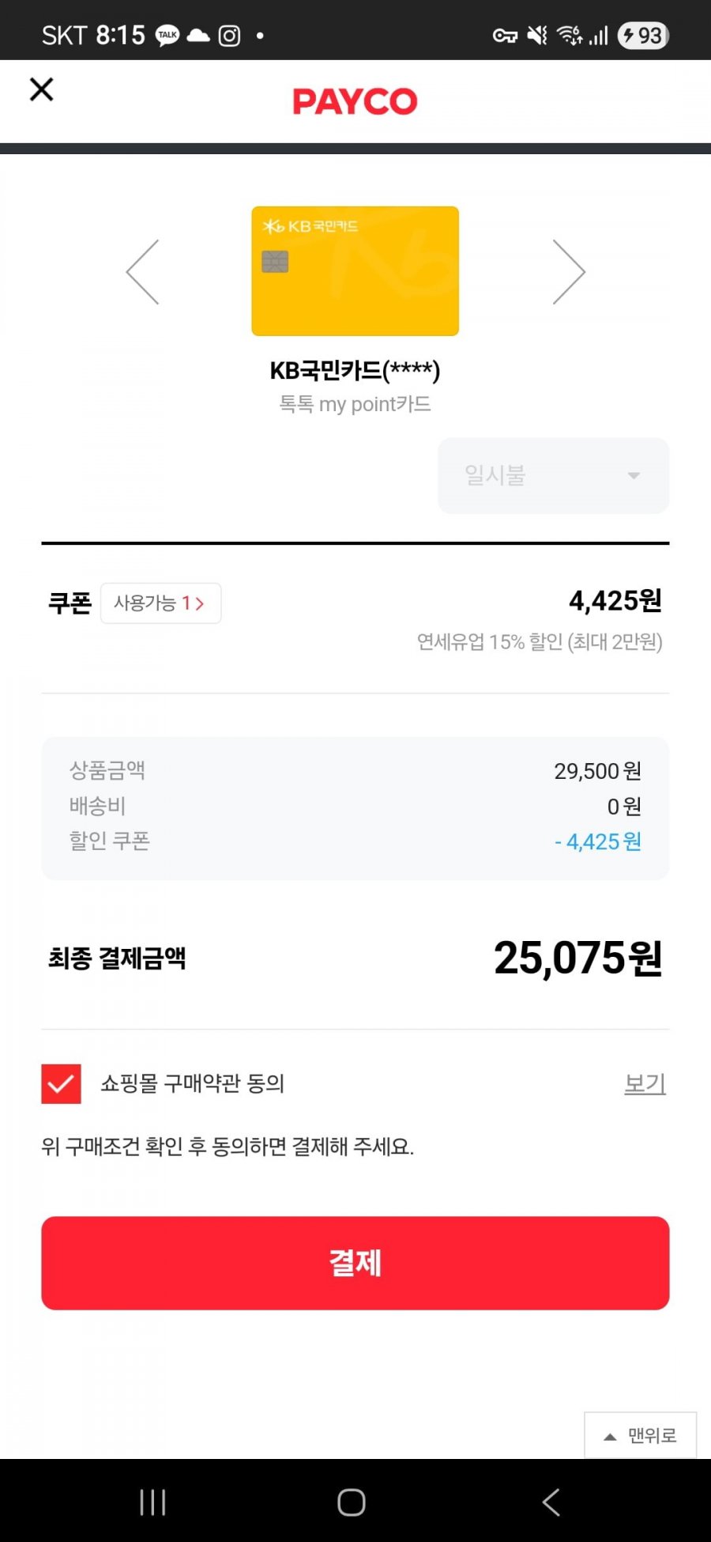Close the PAYCO payment screen with X
The image size is (711, 1542).
point(41,89)
